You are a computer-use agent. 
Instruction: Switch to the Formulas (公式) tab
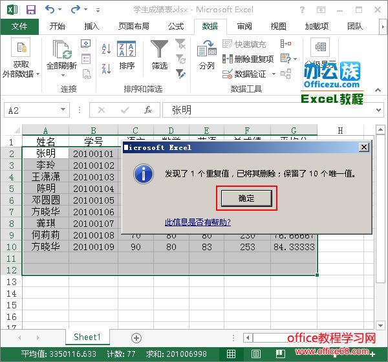175,27
